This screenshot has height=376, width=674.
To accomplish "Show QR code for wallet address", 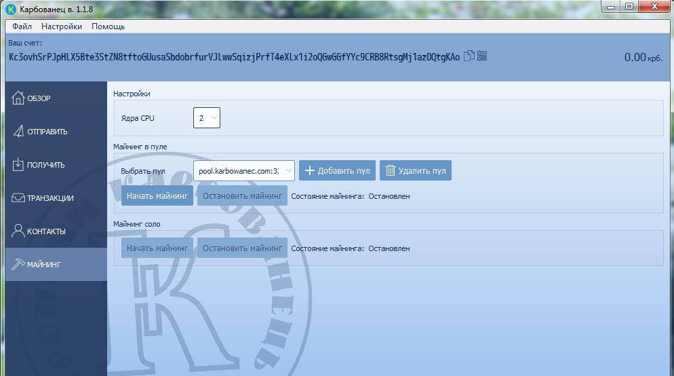I will 482,56.
